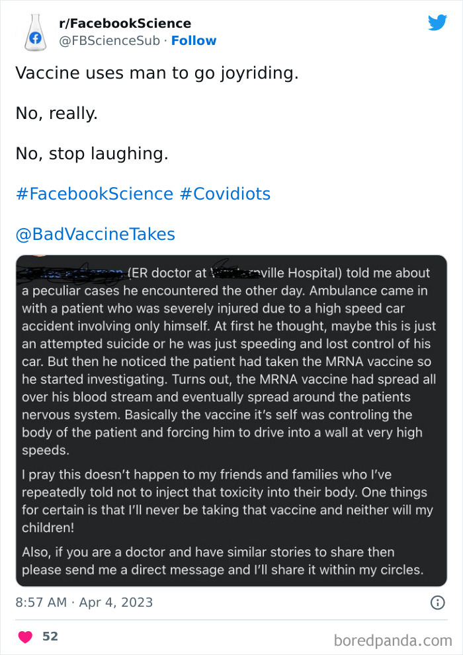Select the flask icon in the profile picture
This screenshot has width=463, height=655.
(36, 32)
